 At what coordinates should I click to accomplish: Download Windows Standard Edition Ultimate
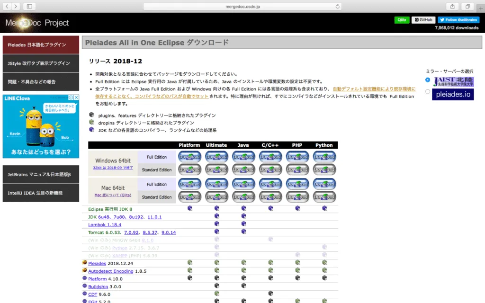pos(216,169)
